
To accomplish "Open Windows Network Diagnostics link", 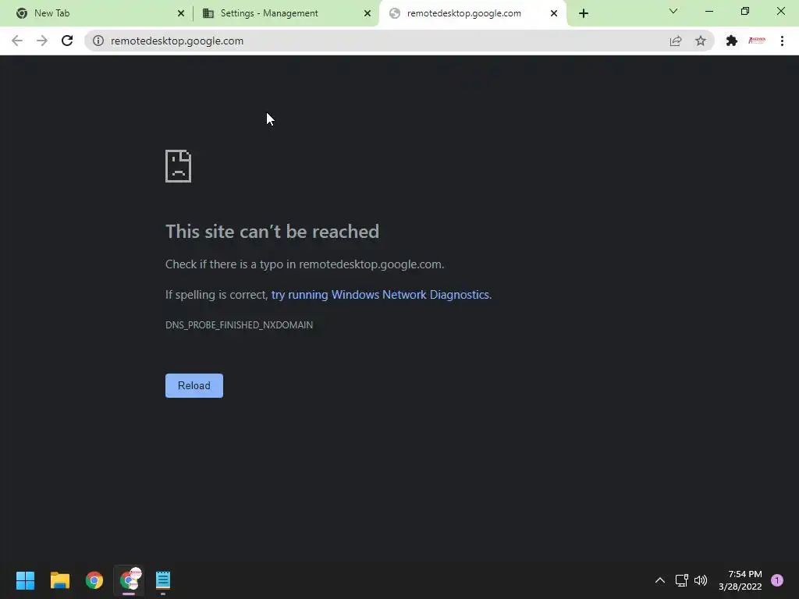I will click(380, 295).
